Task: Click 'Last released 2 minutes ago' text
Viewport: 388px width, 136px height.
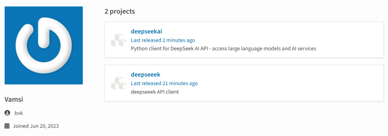Action: (x=163, y=40)
